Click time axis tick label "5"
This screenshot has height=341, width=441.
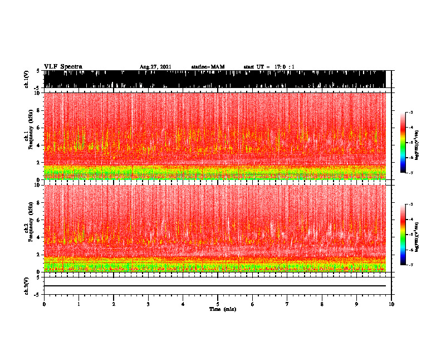(x=218, y=304)
